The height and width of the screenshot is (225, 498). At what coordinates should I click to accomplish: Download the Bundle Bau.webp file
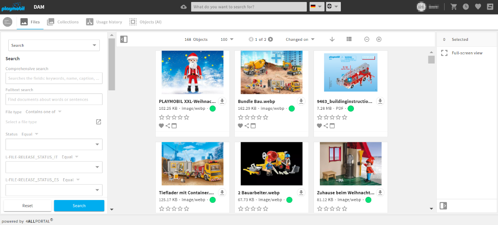(301, 101)
